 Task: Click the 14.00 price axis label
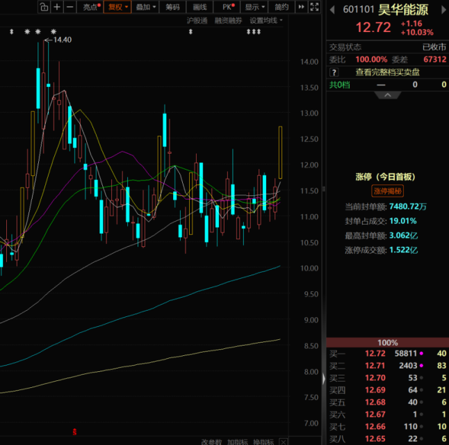coord(309,62)
